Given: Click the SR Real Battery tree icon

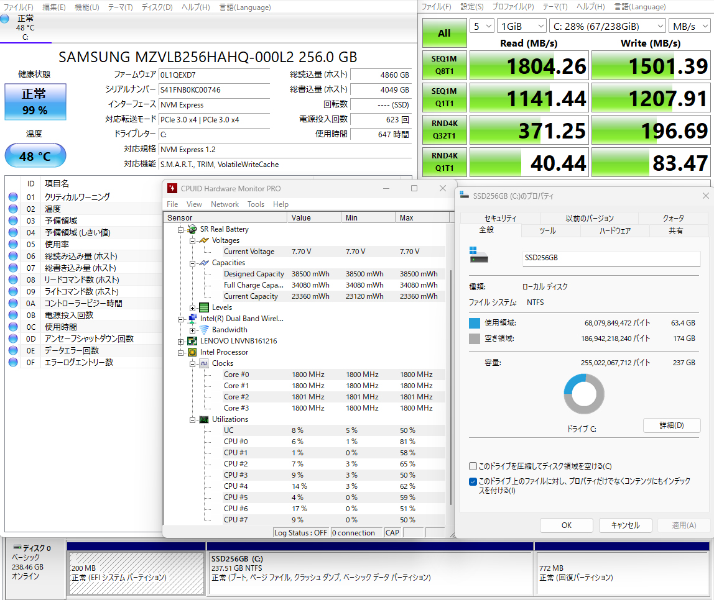Looking at the screenshot, I should point(192,229).
